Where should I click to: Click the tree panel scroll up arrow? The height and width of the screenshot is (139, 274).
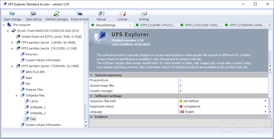pos(86,121)
